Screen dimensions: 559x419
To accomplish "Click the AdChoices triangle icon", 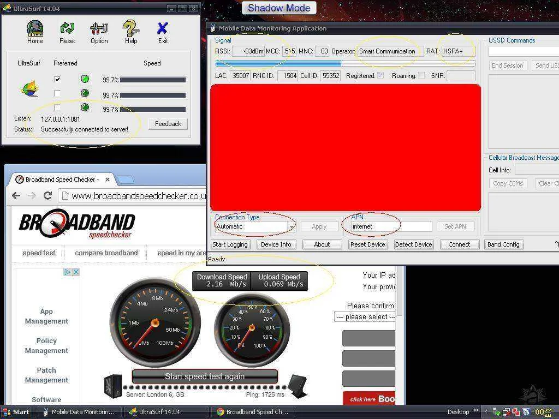I will coord(67,272).
